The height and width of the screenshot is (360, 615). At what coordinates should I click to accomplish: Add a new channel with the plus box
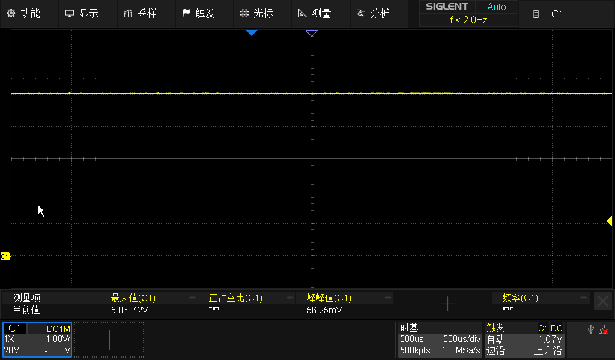(109, 340)
